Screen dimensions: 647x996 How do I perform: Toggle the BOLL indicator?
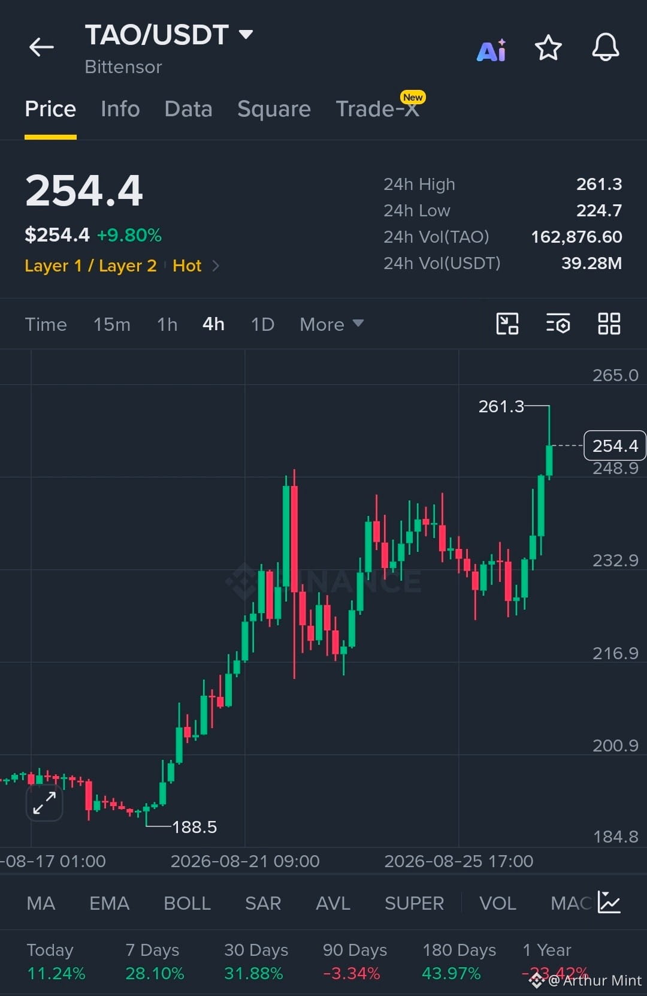click(x=187, y=903)
